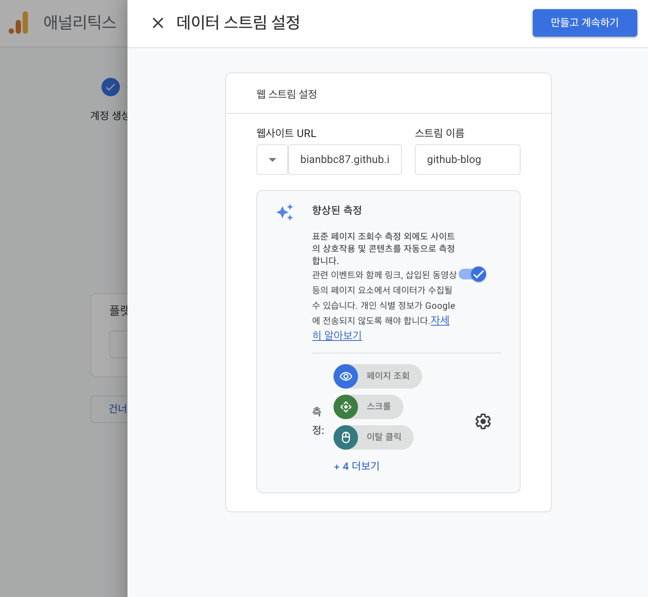Click the green scroll measurement icon

click(346, 407)
